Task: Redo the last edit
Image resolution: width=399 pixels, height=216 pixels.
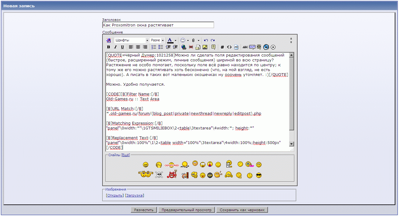Action: [213, 40]
